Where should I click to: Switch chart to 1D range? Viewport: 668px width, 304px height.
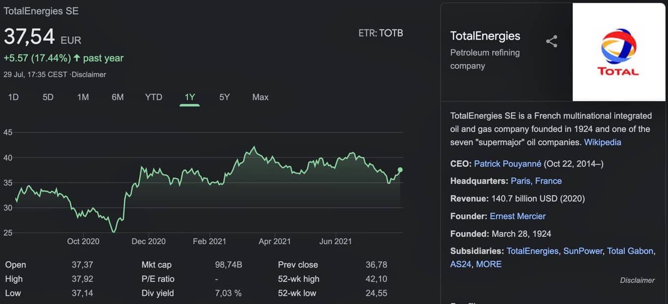tap(13, 97)
